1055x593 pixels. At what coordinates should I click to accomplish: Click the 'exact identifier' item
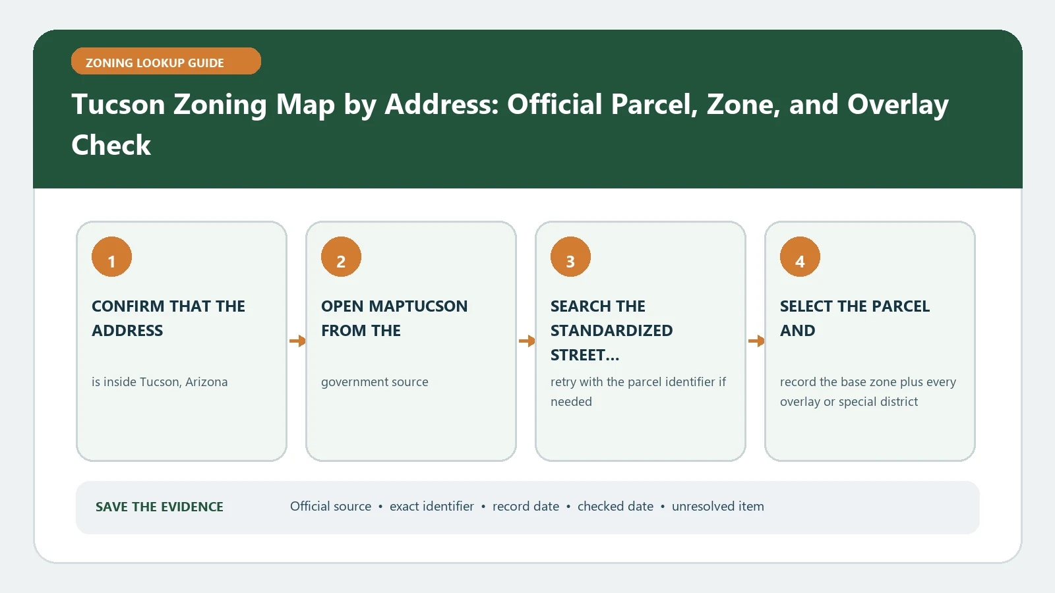coord(432,506)
